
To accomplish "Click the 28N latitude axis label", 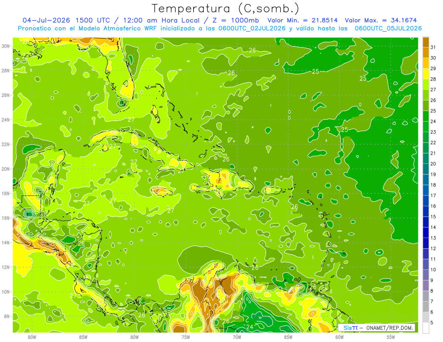I will point(6,70).
